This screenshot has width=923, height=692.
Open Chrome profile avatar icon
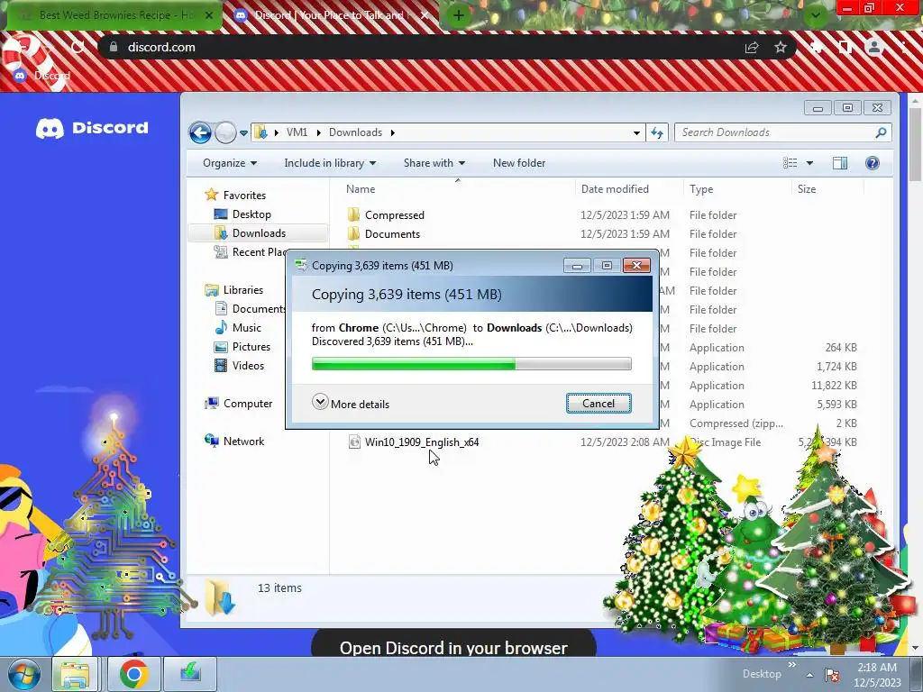click(x=874, y=47)
